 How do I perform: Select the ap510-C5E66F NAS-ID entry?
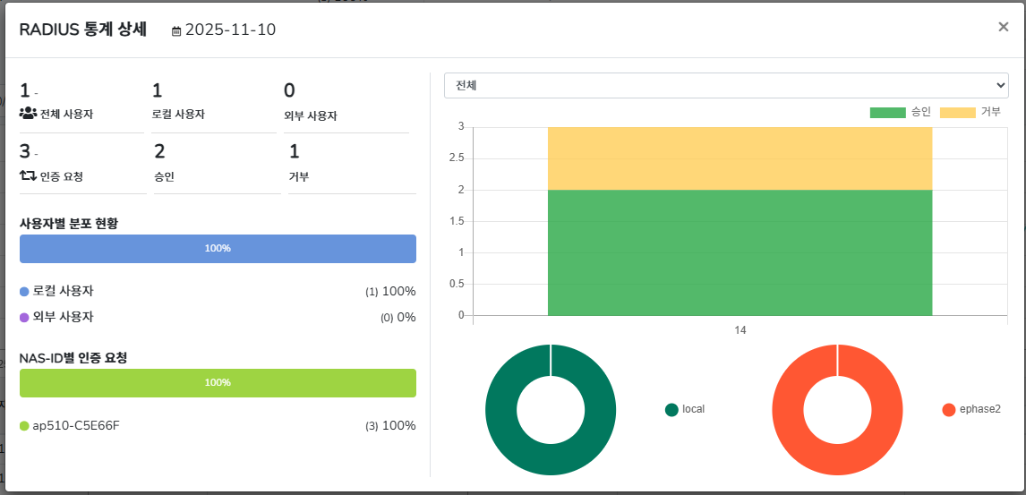[x=75, y=425]
